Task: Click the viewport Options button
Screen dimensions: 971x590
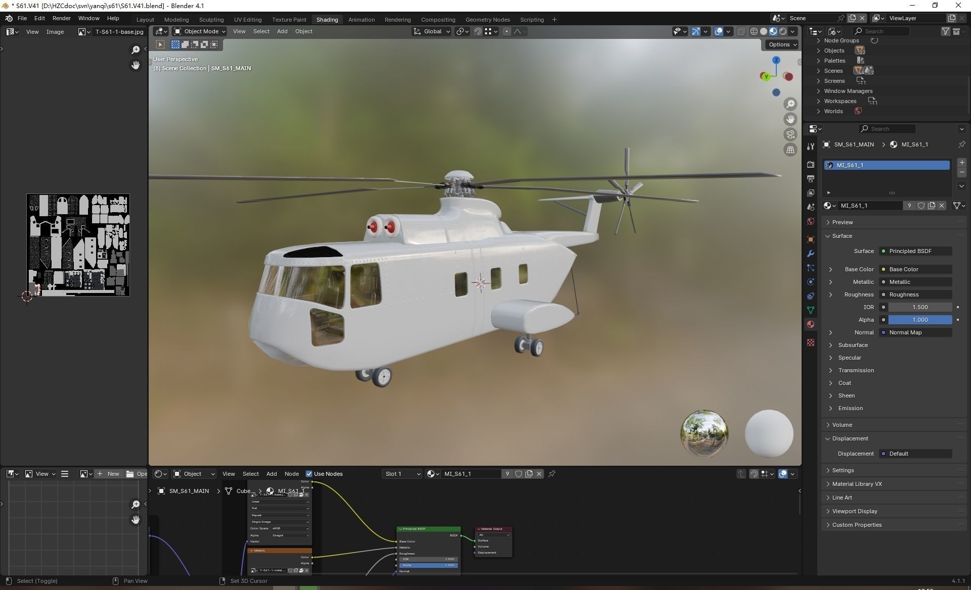Action: point(782,44)
